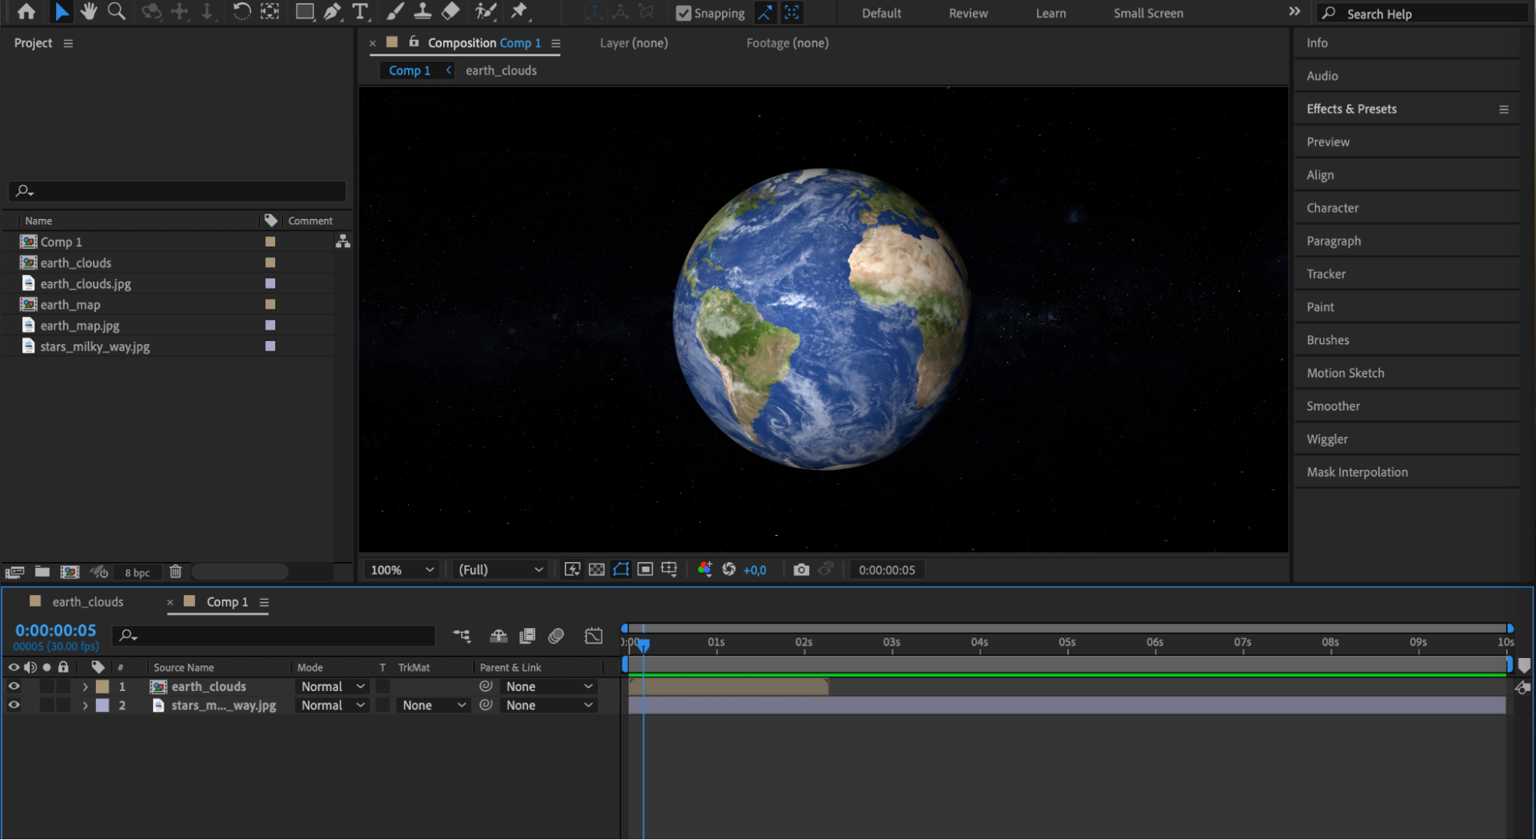Select the Hand tool
Screen dimensions: 1536x840
[88, 12]
